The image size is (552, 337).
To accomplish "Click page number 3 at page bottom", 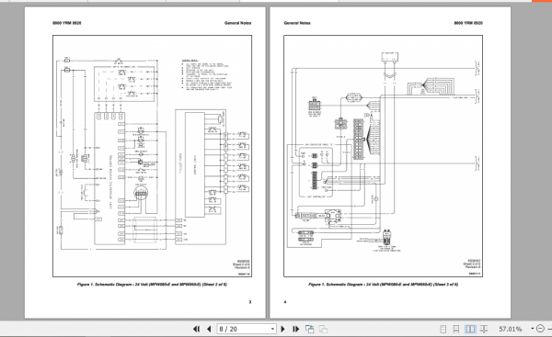I will point(250,302).
